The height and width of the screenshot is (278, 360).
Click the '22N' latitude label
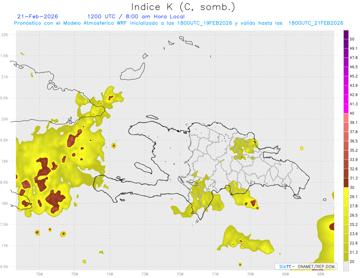click(x=5, y=35)
